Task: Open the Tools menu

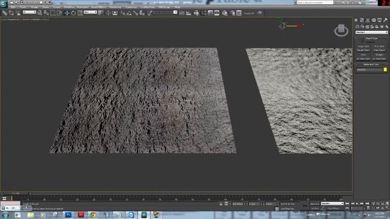Action: [x=23, y=7]
